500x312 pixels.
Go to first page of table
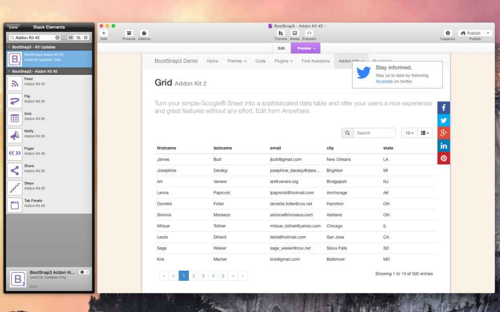point(164,276)
